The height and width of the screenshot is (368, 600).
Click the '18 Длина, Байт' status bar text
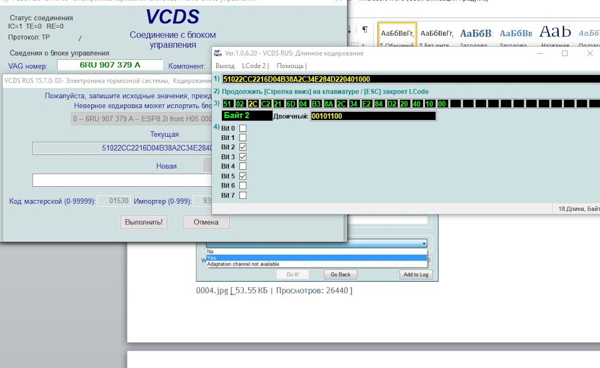click(579, 209)
